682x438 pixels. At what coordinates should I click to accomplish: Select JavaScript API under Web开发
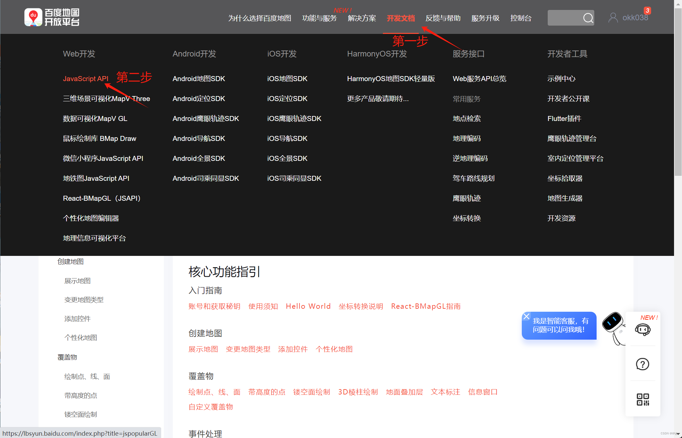pyautogui.click(x=85, y=78)
